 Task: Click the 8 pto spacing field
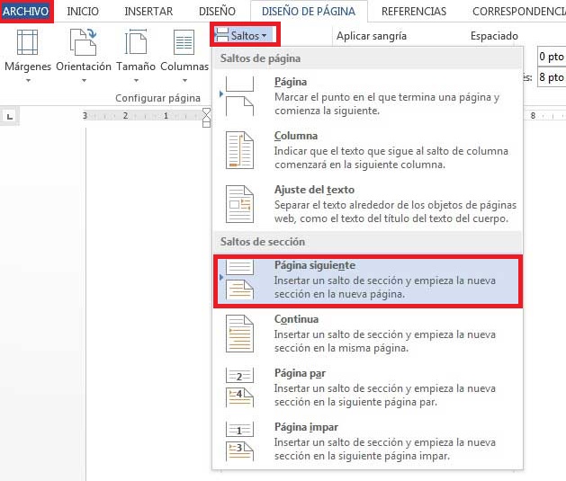[x=552, y=77]
